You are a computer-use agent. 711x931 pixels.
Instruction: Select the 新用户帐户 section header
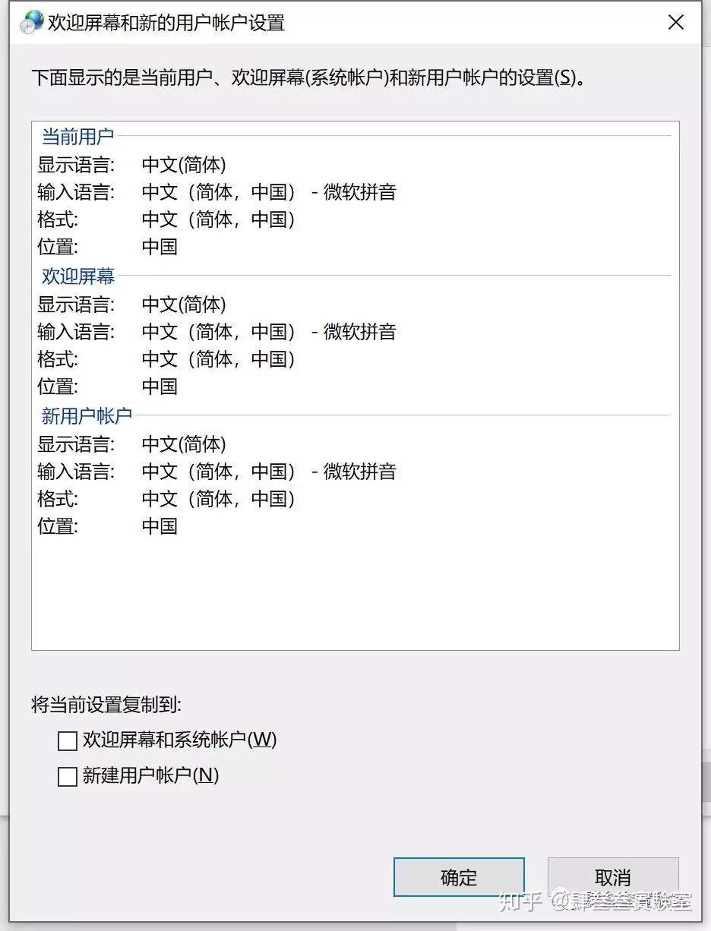(x=87, y=416)
